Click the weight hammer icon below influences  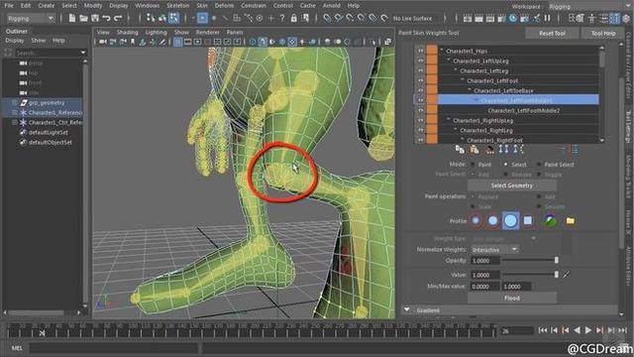coord(489,150)
